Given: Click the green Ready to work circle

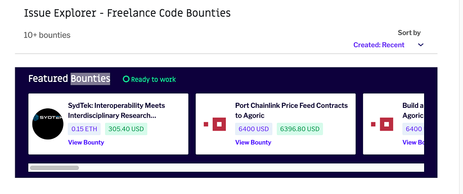Looking at the screenshot, I should point(126,79).
